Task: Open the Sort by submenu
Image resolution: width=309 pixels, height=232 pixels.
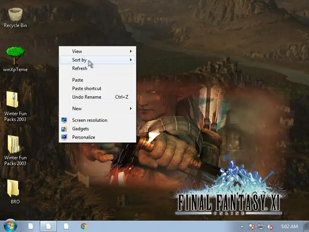Action: [x=98, y=60]
